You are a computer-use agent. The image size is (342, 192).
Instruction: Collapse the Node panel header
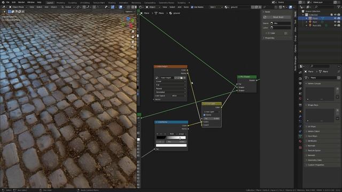(x=267, y=12)
